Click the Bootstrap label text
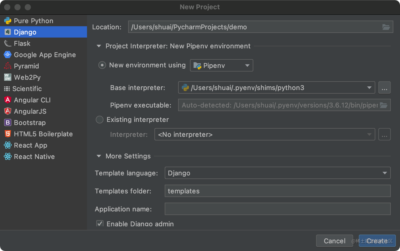This screenshot has height=251, width=400. coord(30,123)
